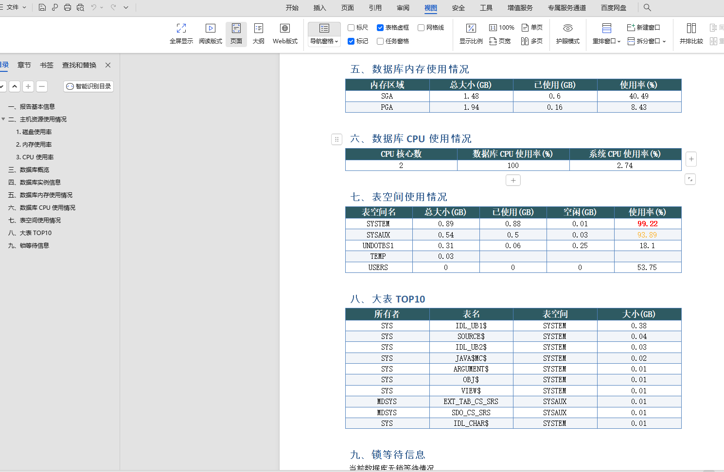
Task: Click the red 99.22 usage cell
Action: click(x=648, y=224)
